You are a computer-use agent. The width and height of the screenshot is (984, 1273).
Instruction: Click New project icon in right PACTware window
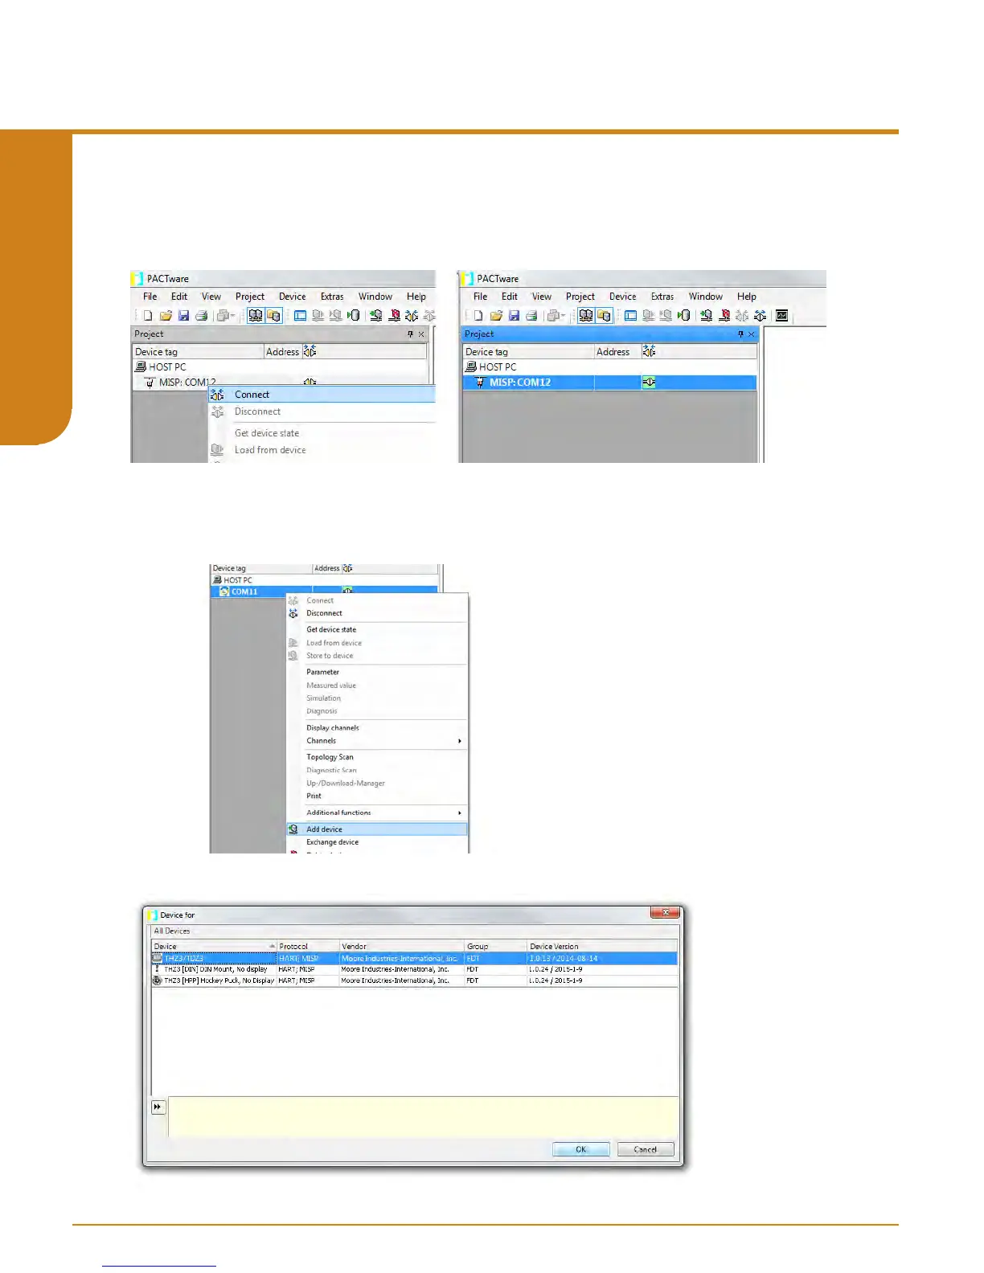point(478,316)
